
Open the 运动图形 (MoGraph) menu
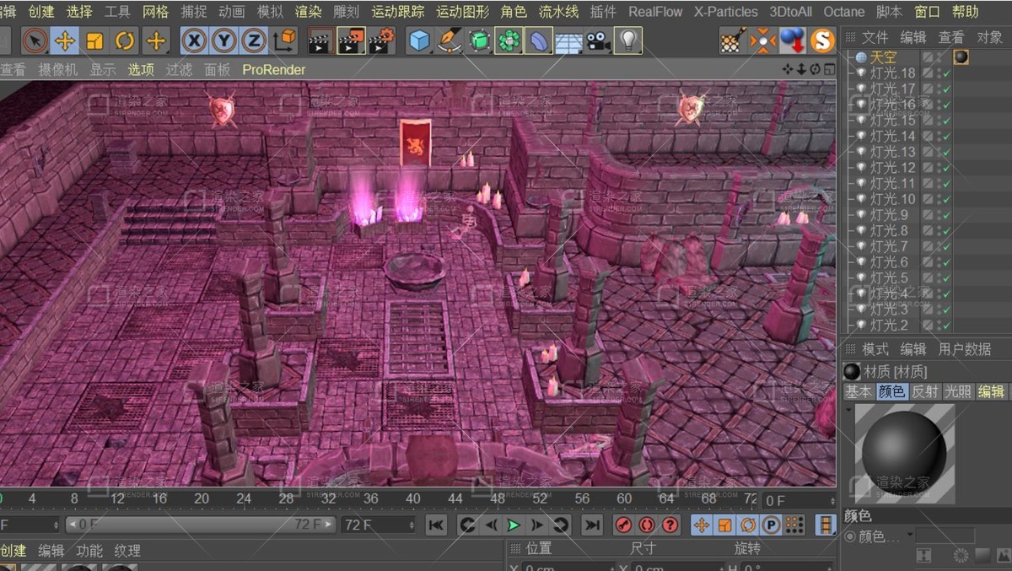click(x=462, y=12)
